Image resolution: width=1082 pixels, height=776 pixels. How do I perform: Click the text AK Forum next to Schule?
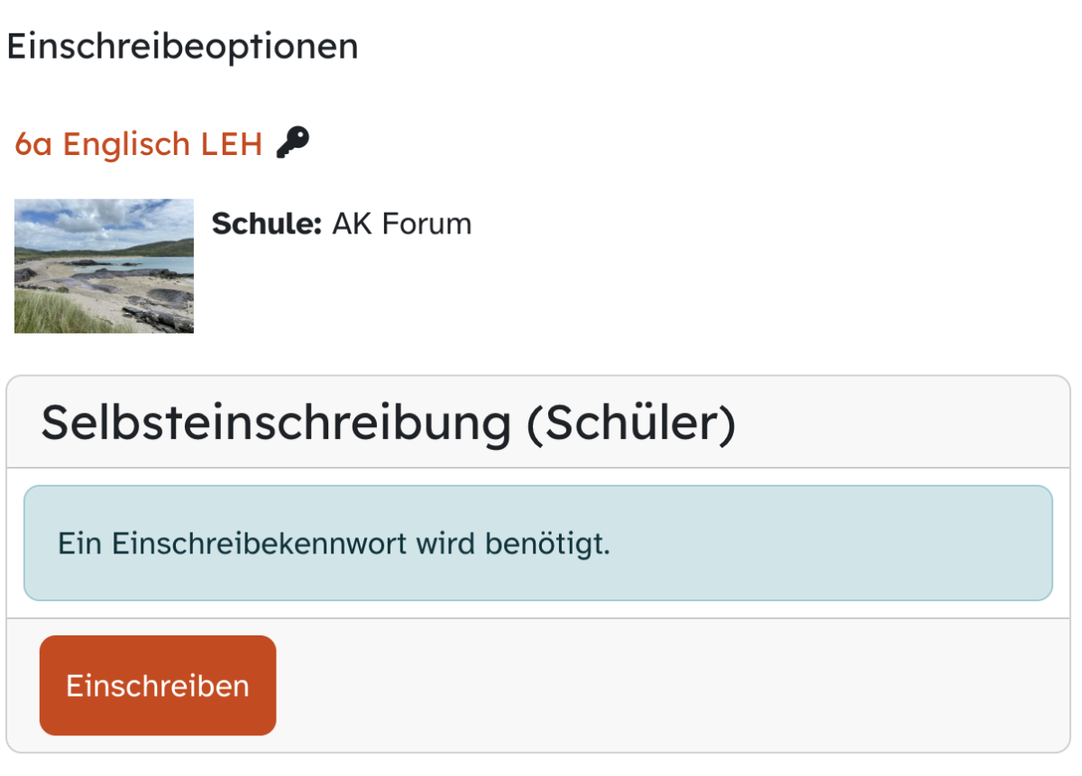401,224
